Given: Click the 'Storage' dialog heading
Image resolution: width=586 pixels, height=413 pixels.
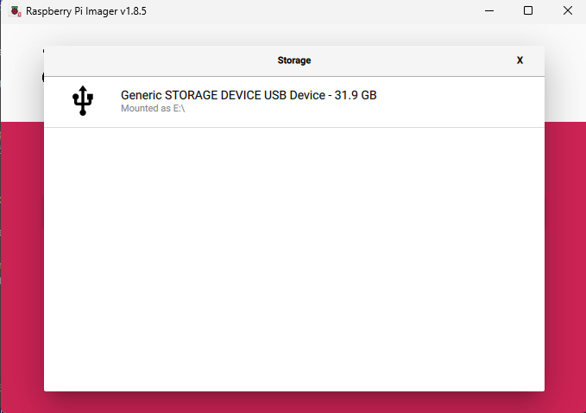Looking at the screenshot, I should pyautogui.click(x=293, y=60).
